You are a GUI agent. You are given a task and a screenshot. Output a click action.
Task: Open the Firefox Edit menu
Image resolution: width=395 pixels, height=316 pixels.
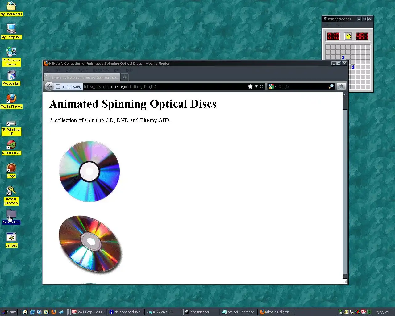tap(58, 70)
